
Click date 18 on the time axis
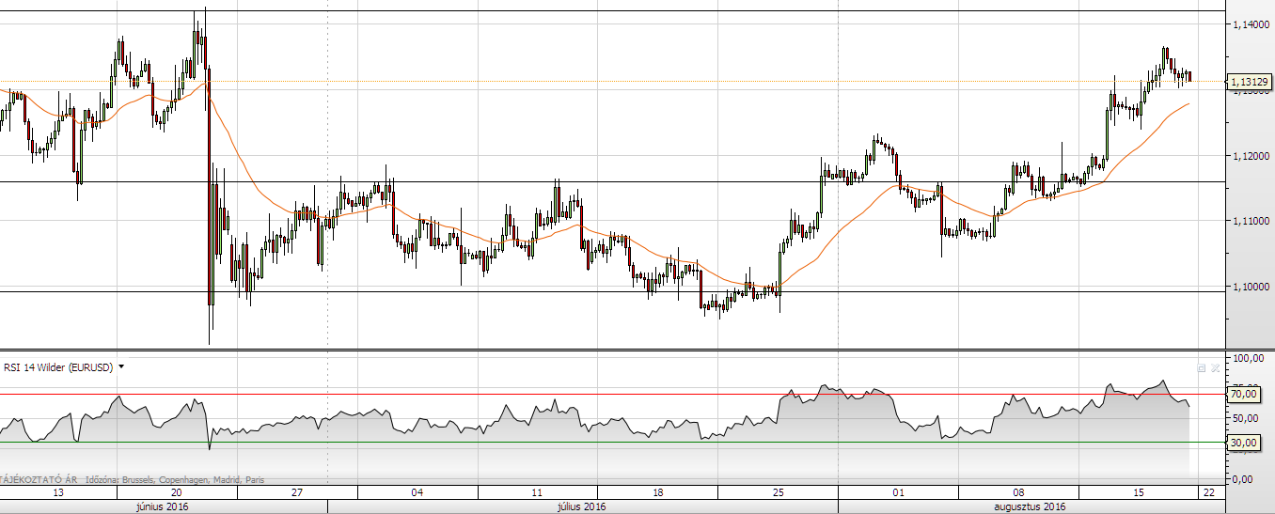658,492
